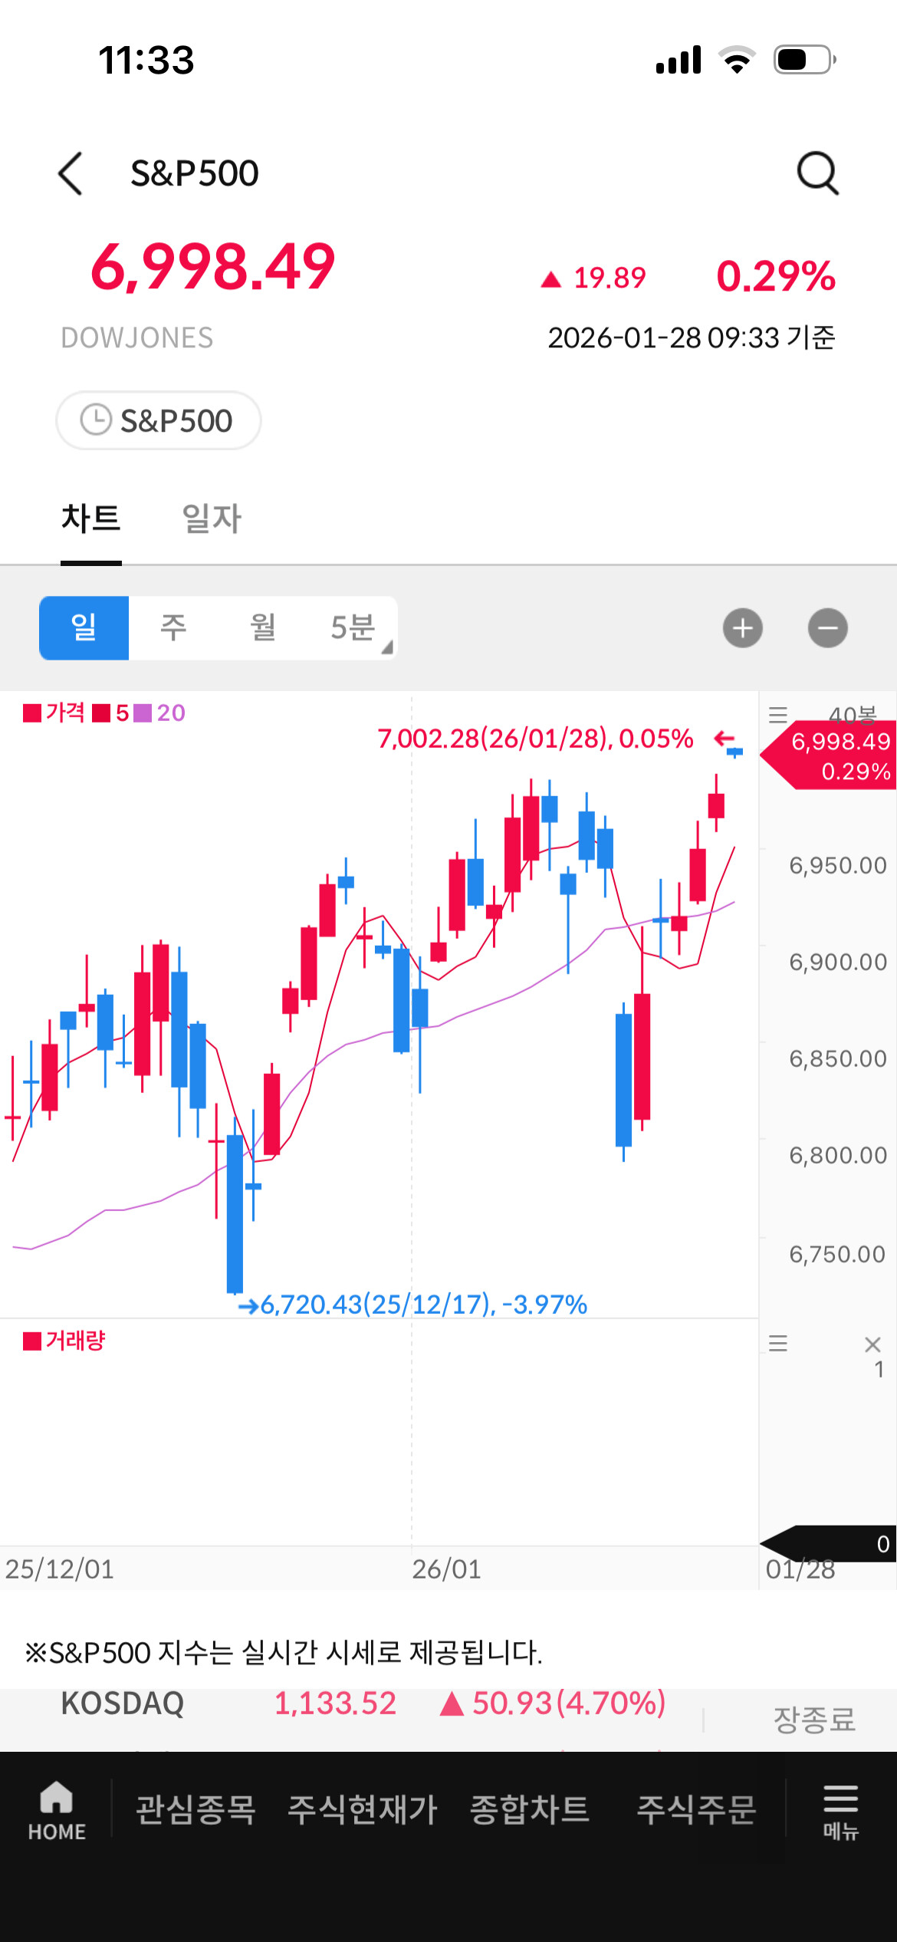Open search with the magnifier icon

(817, 173)
